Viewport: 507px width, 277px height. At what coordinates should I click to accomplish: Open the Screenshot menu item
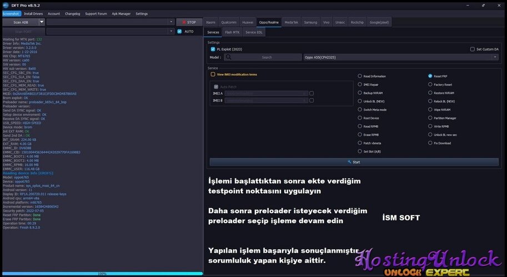click(x=11, y=13)
